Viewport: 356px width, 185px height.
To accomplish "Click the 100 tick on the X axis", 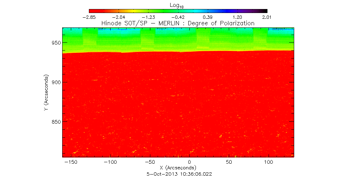I will [x=268, y=163].
